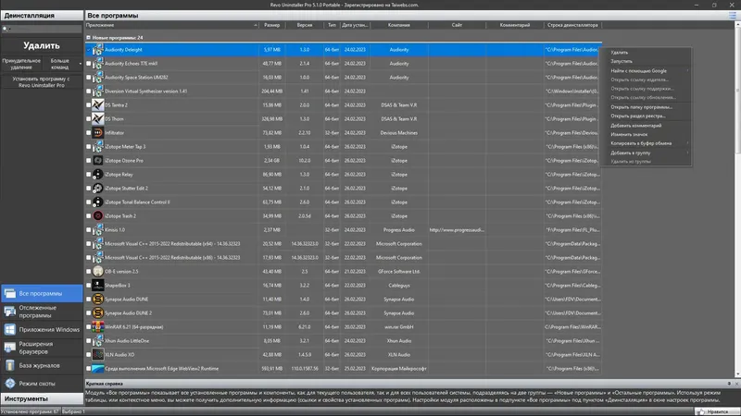Viewport: 741px width, 416px height.
Task: Click the ShaperBox 3 icon
Action: (x=98, y=286)
